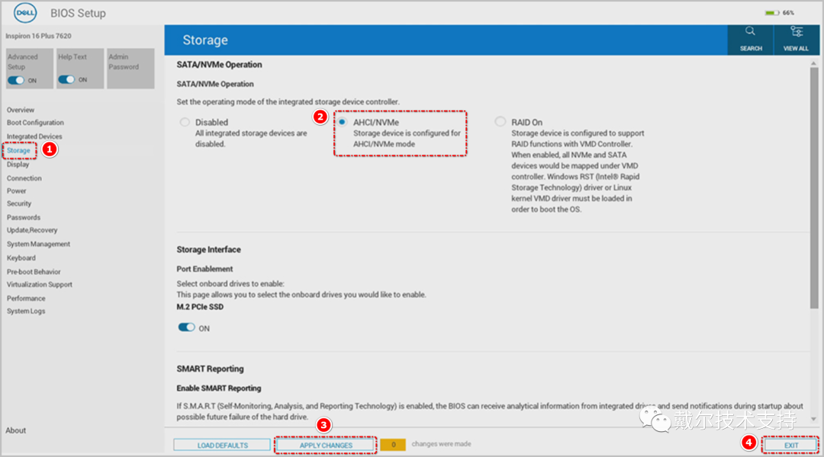This screenshot has height=457, width=824.
Task: Open Overview in sidebar
Action: tap(21, 110)
